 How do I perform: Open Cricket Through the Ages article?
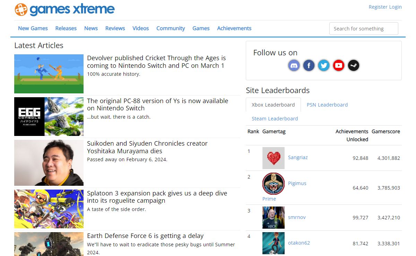(x=156, y=62)
